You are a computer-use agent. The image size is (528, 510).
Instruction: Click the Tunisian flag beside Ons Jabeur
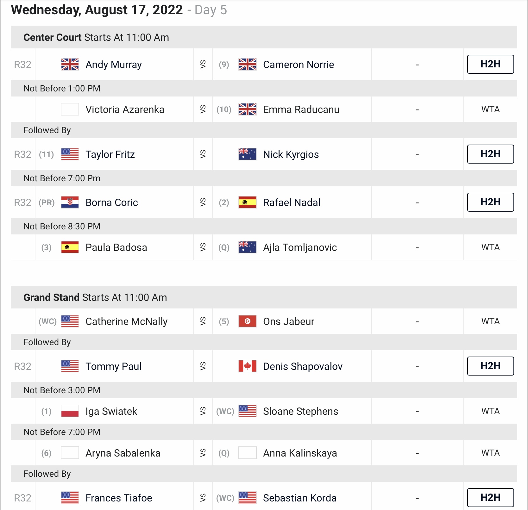pos(248,321)
